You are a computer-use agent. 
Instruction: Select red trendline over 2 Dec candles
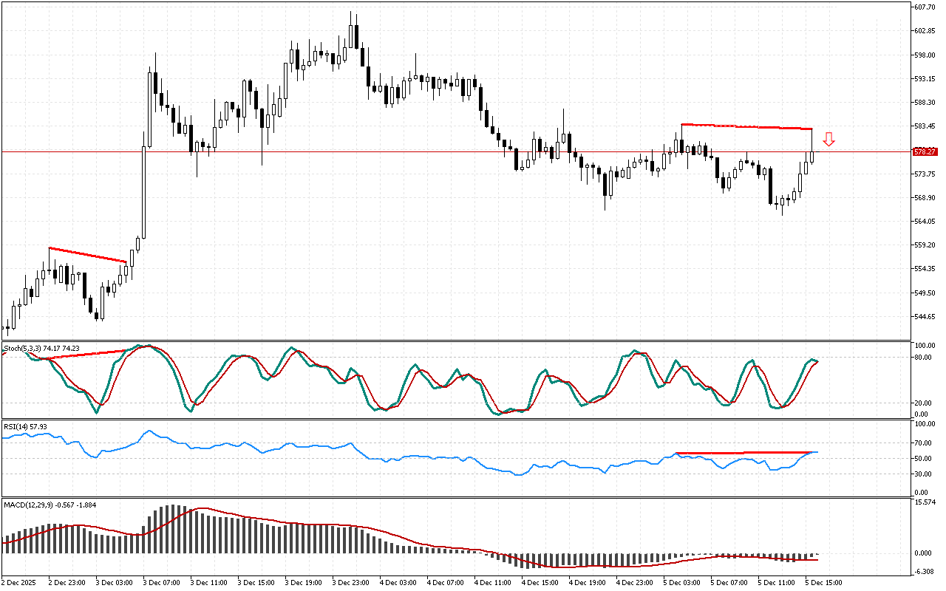[87, 254]
